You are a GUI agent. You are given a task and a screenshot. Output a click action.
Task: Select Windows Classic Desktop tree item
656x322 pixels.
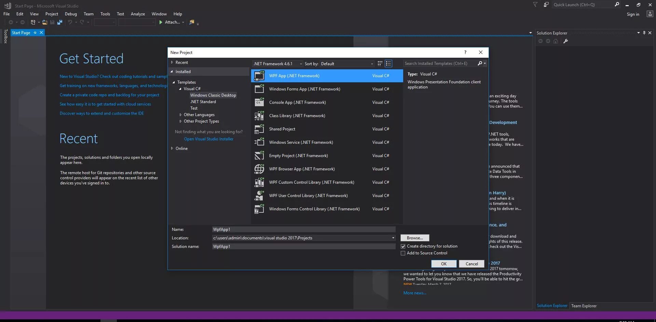213,95
